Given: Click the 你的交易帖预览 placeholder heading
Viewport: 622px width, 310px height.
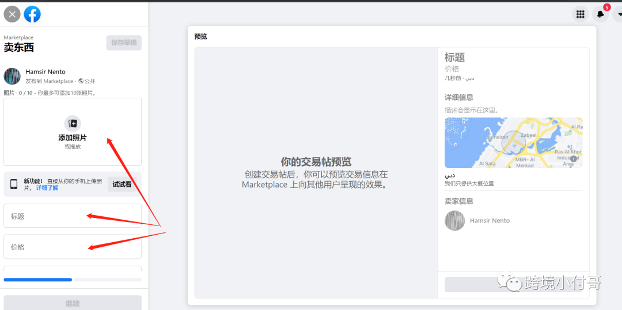Looking at the screenshot, I should [316, 162].
